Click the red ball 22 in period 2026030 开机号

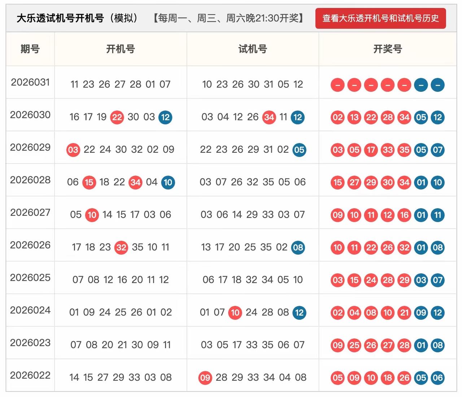click(x=117, y=117)
